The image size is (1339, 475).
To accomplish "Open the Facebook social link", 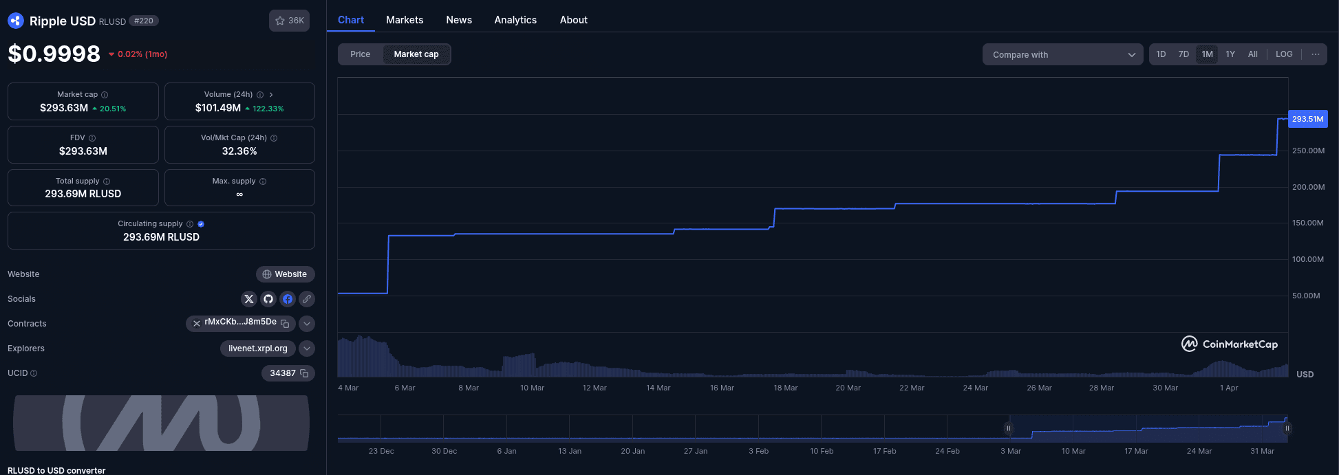I will [x=288, y=299].
